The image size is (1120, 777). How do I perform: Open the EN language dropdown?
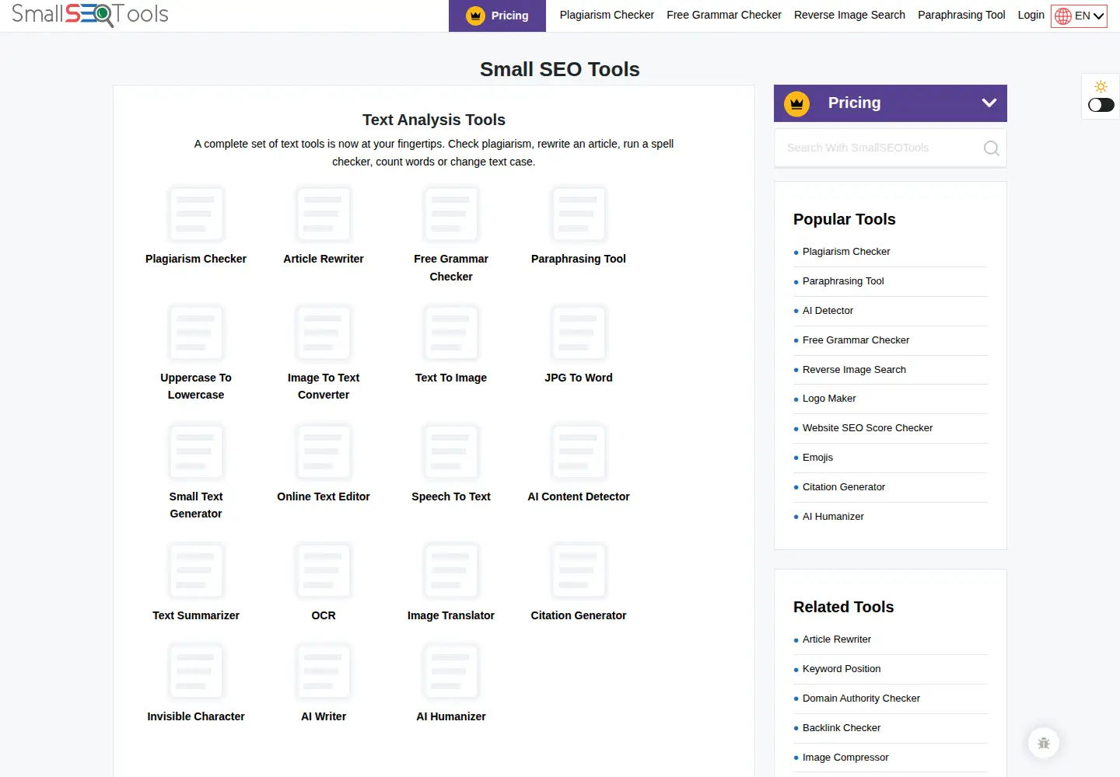[1079, 16]
